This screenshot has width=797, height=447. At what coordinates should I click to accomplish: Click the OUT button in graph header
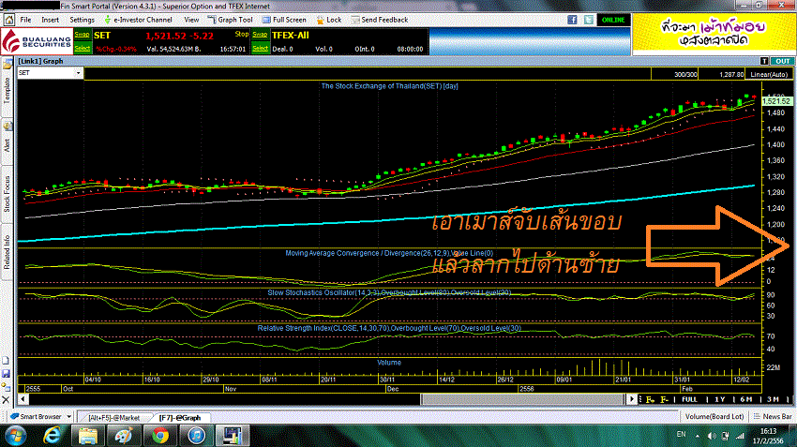click(782, 61)
